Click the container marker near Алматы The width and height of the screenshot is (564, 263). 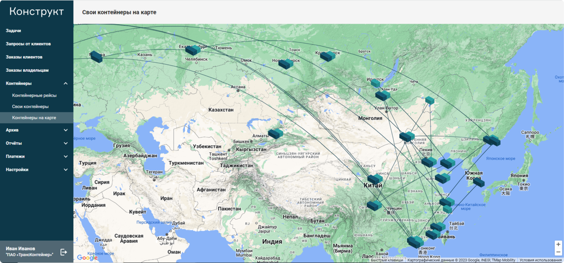pos(276,134)
